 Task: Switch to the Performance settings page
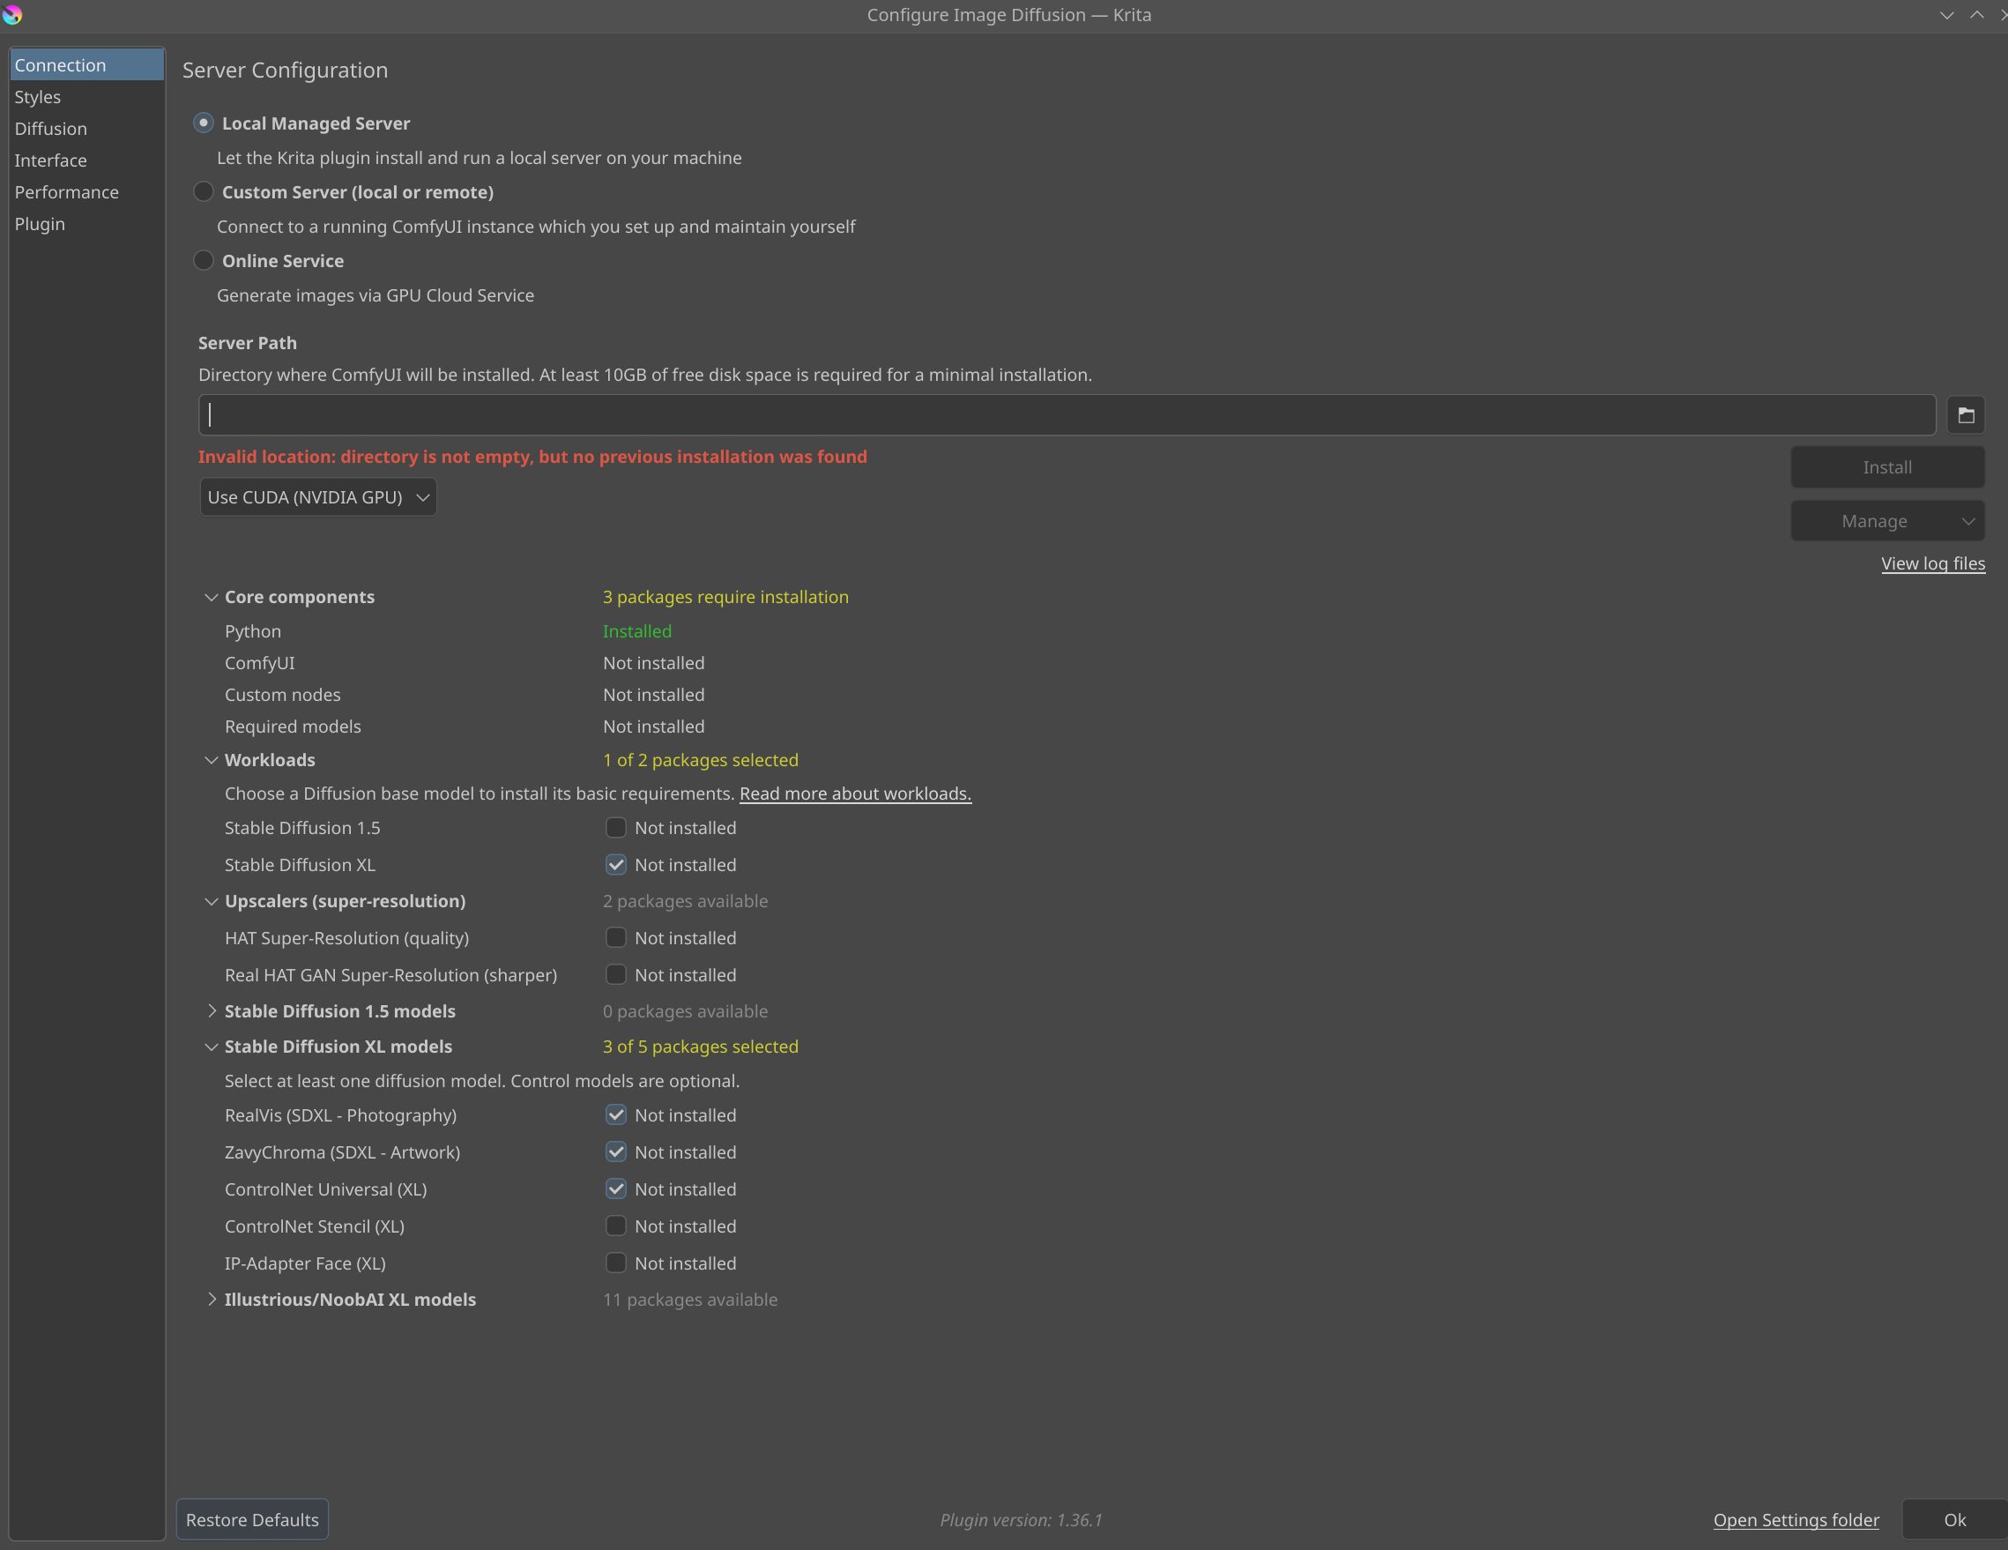click(87, 192)
